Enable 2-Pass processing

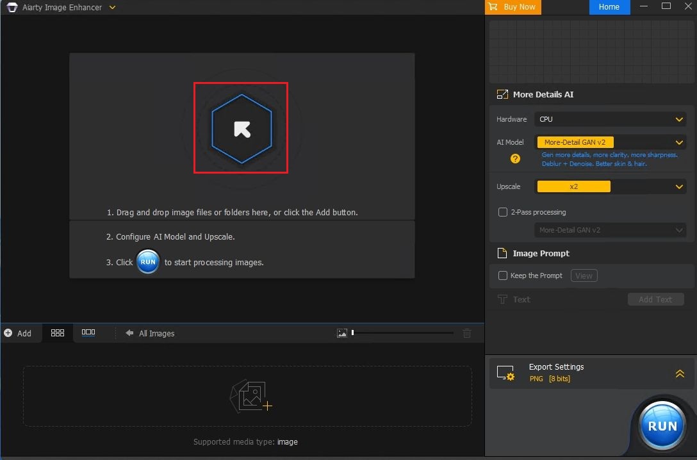504,212
